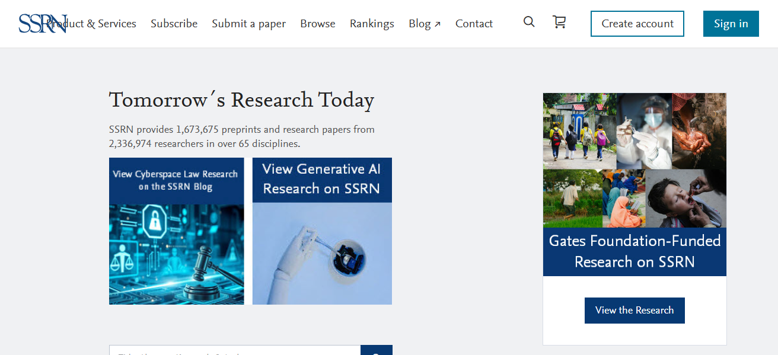778x355 pixels.
Task: Click the text '1,673,675 preprints and research papers'
Action: pos(263,129)
